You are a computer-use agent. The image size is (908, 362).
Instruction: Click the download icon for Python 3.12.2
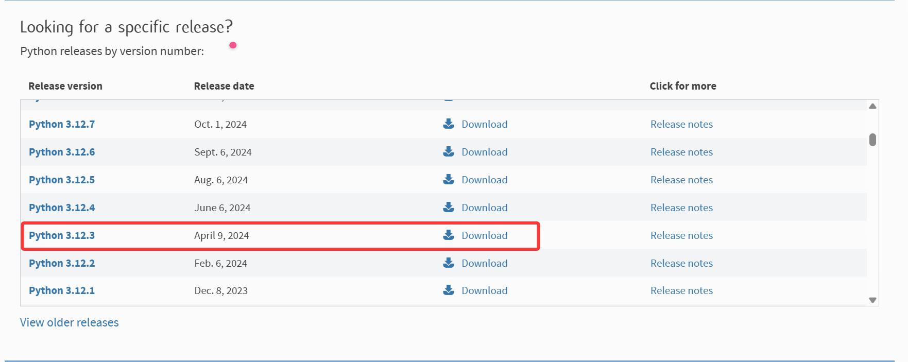point(449,263)
